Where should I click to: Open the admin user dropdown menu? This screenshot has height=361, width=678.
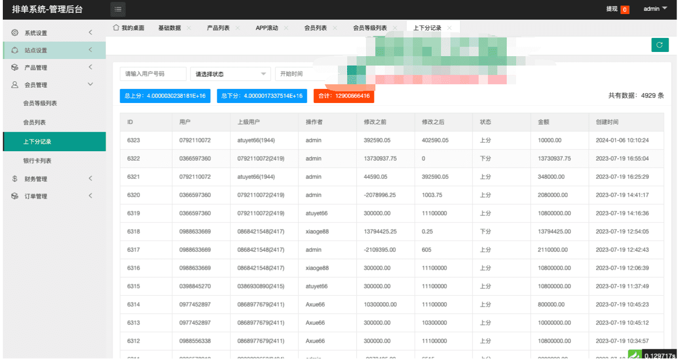pos(655,9)
